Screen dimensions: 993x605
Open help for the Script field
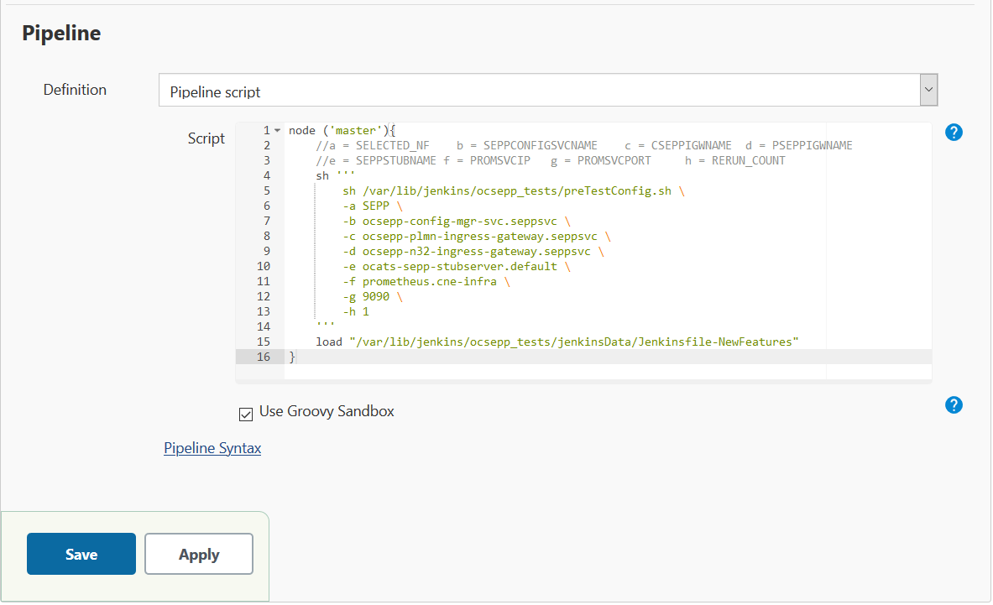tap(954, 133)
